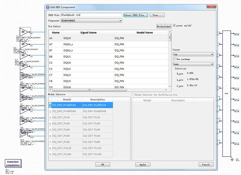Select pin row B7 DQSU_t
Image resolution: width=241 pixels, height=175 pixels.
coord(108,50)
